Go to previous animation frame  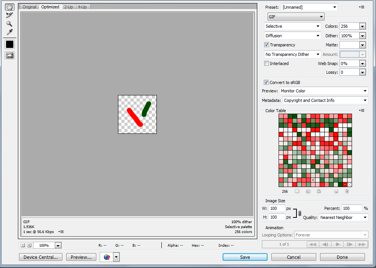tap(325, 244)
